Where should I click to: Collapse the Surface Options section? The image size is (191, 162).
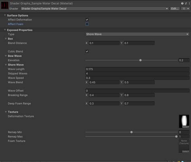coord(5,15)
